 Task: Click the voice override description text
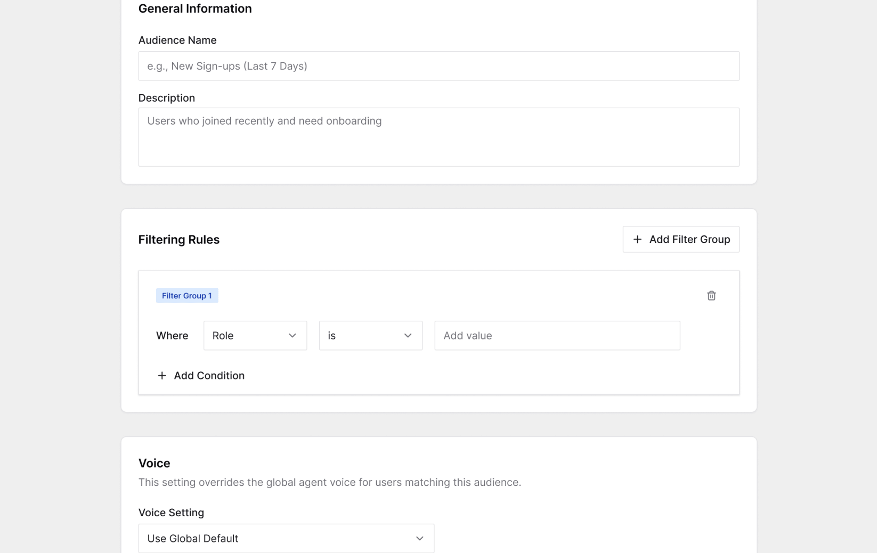tap(330, 482)
